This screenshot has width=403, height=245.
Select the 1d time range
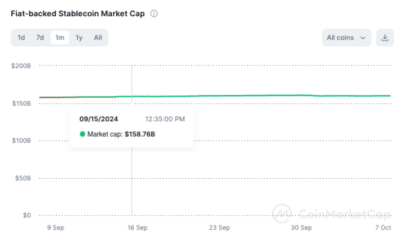coord(21,37)
